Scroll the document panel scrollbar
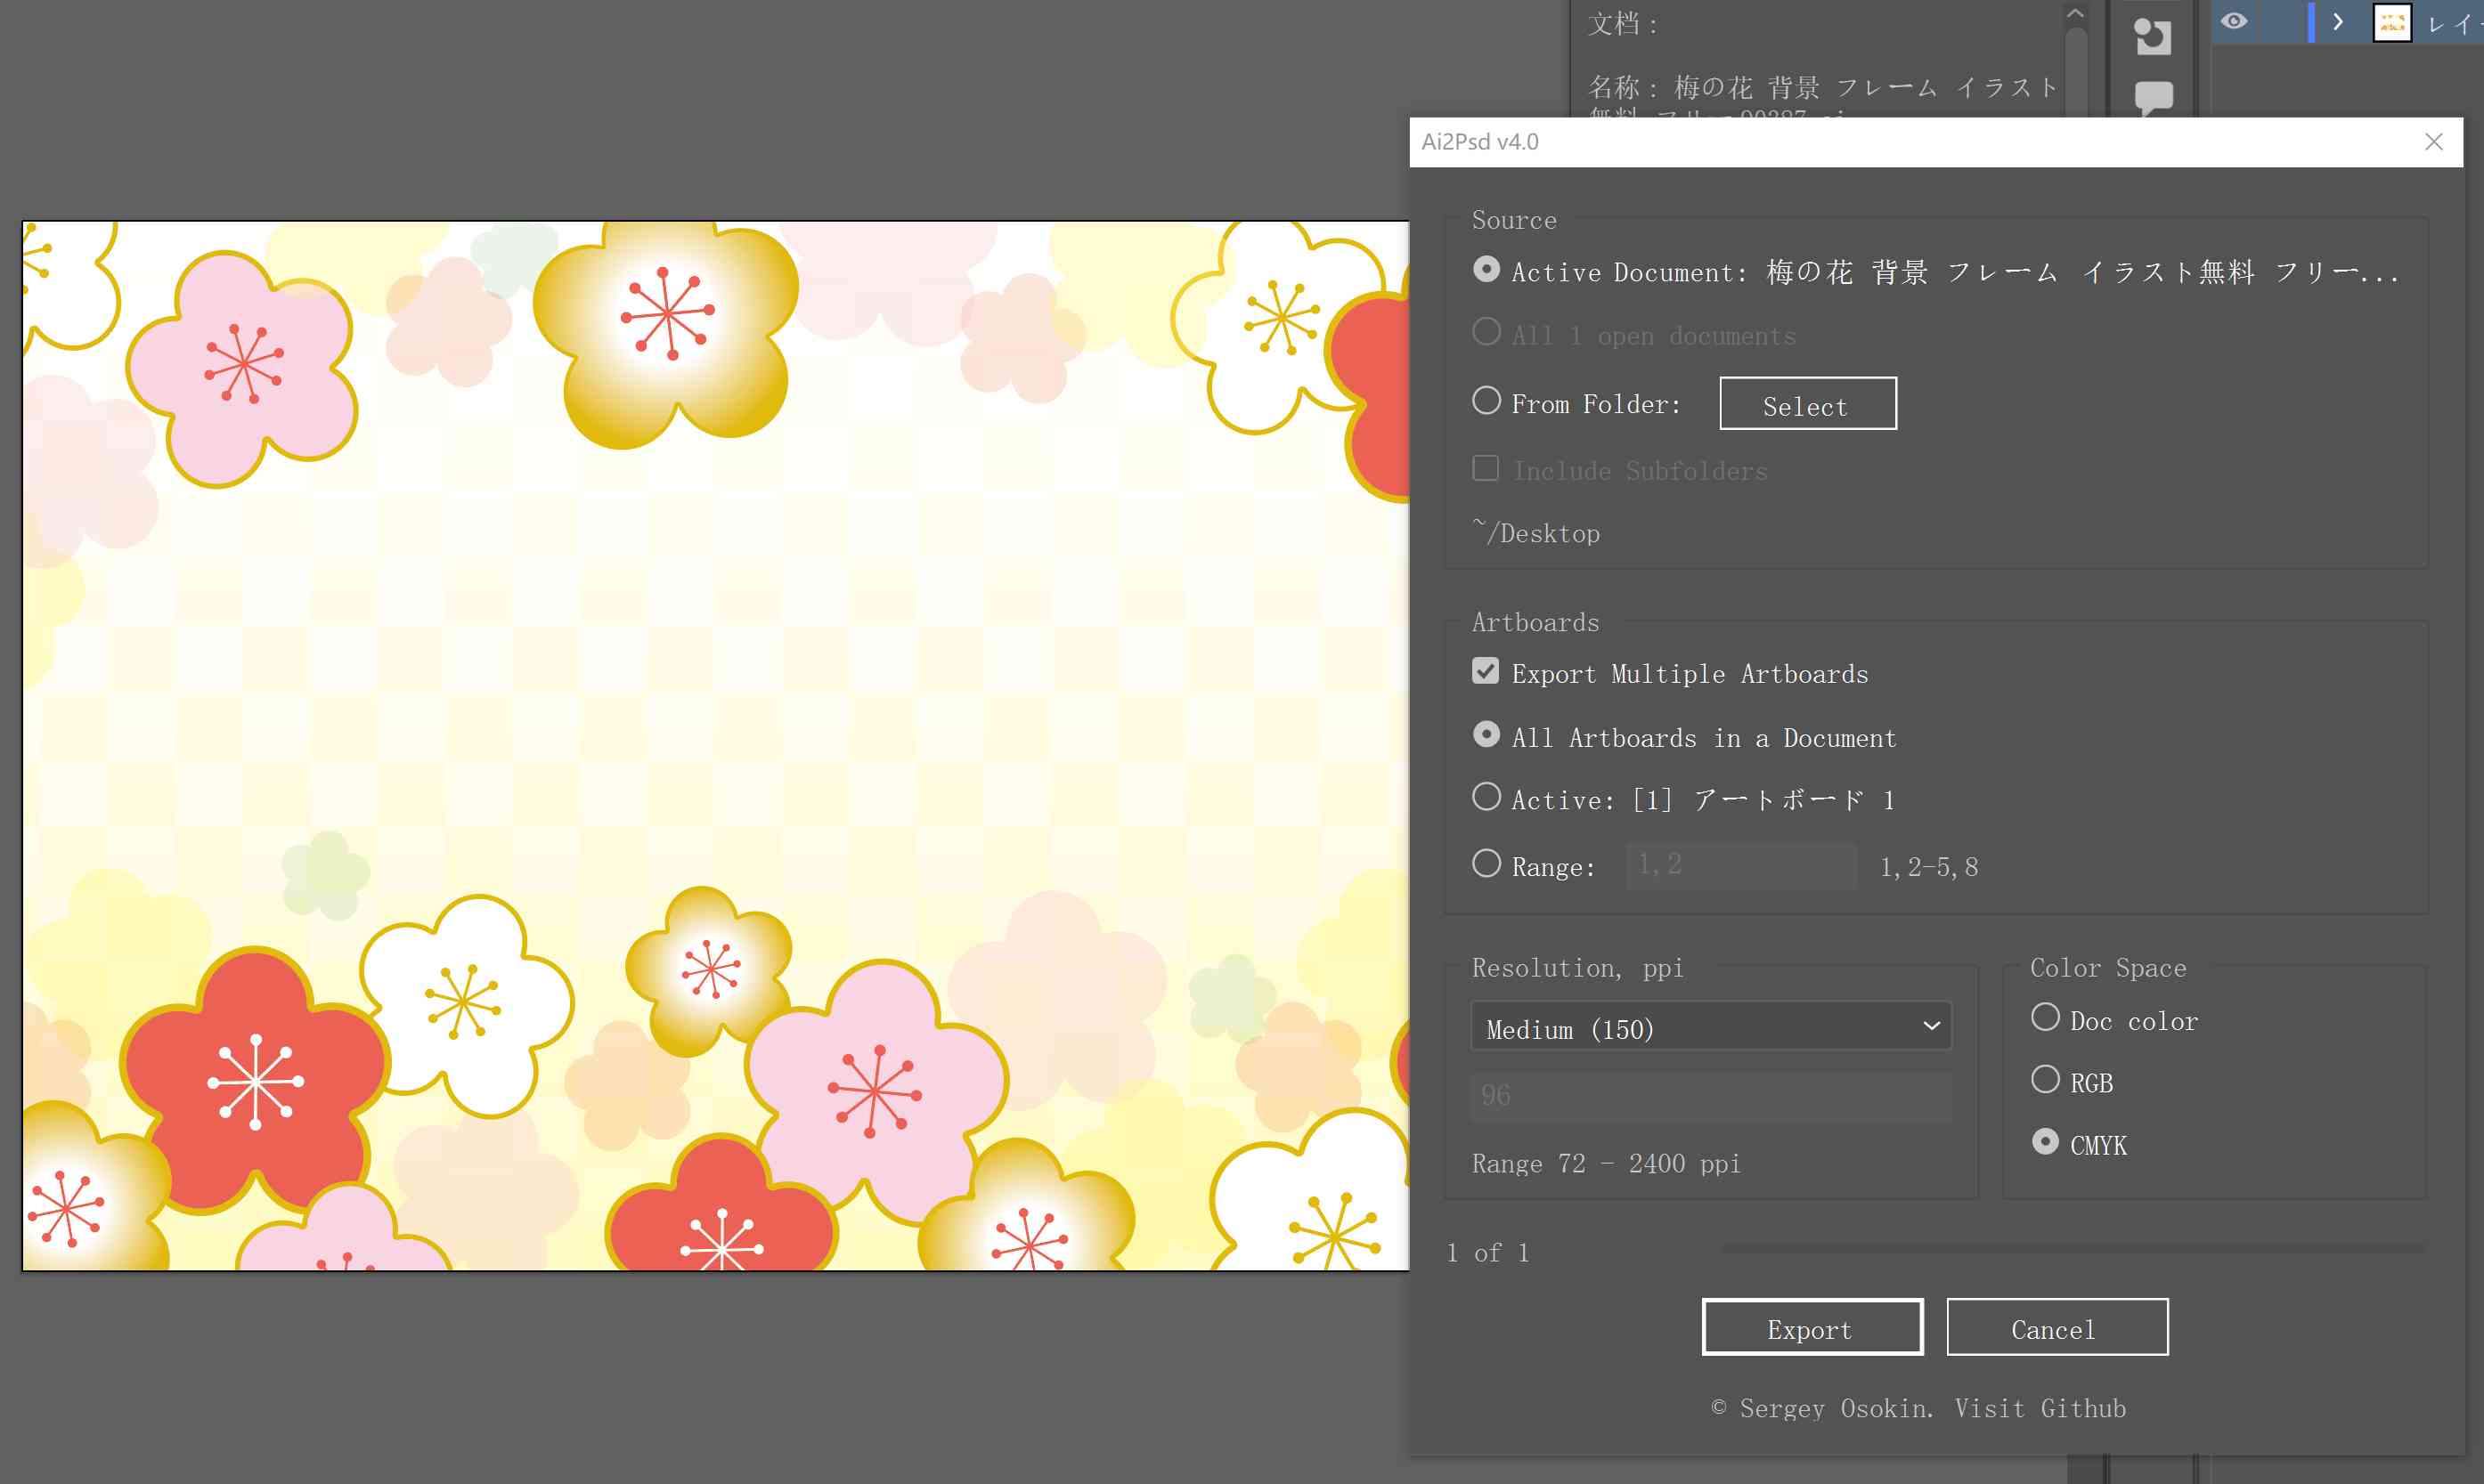Viewport: 2484px width, 1484px height. (x=2080, y=61)
